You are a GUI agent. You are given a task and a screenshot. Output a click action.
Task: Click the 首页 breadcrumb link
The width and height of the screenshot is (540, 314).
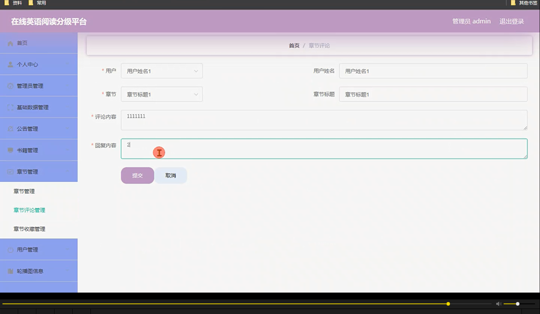click(294, 45)
